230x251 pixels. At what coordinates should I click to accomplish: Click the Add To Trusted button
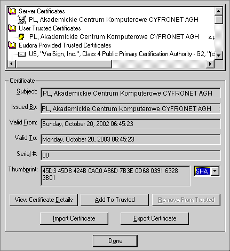pos(115,200)
